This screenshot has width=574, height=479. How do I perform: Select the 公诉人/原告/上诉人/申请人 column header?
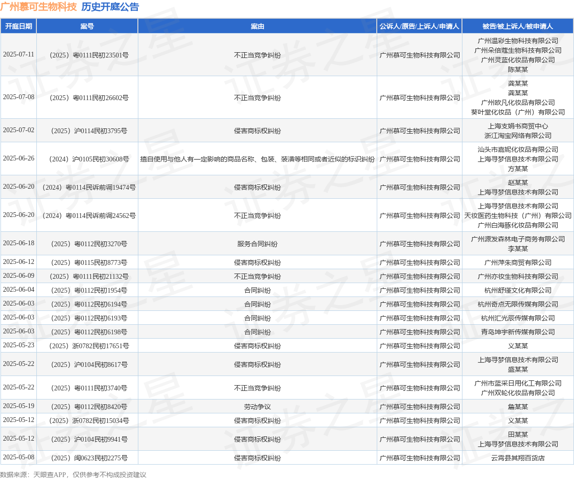[x=419, y=26]
